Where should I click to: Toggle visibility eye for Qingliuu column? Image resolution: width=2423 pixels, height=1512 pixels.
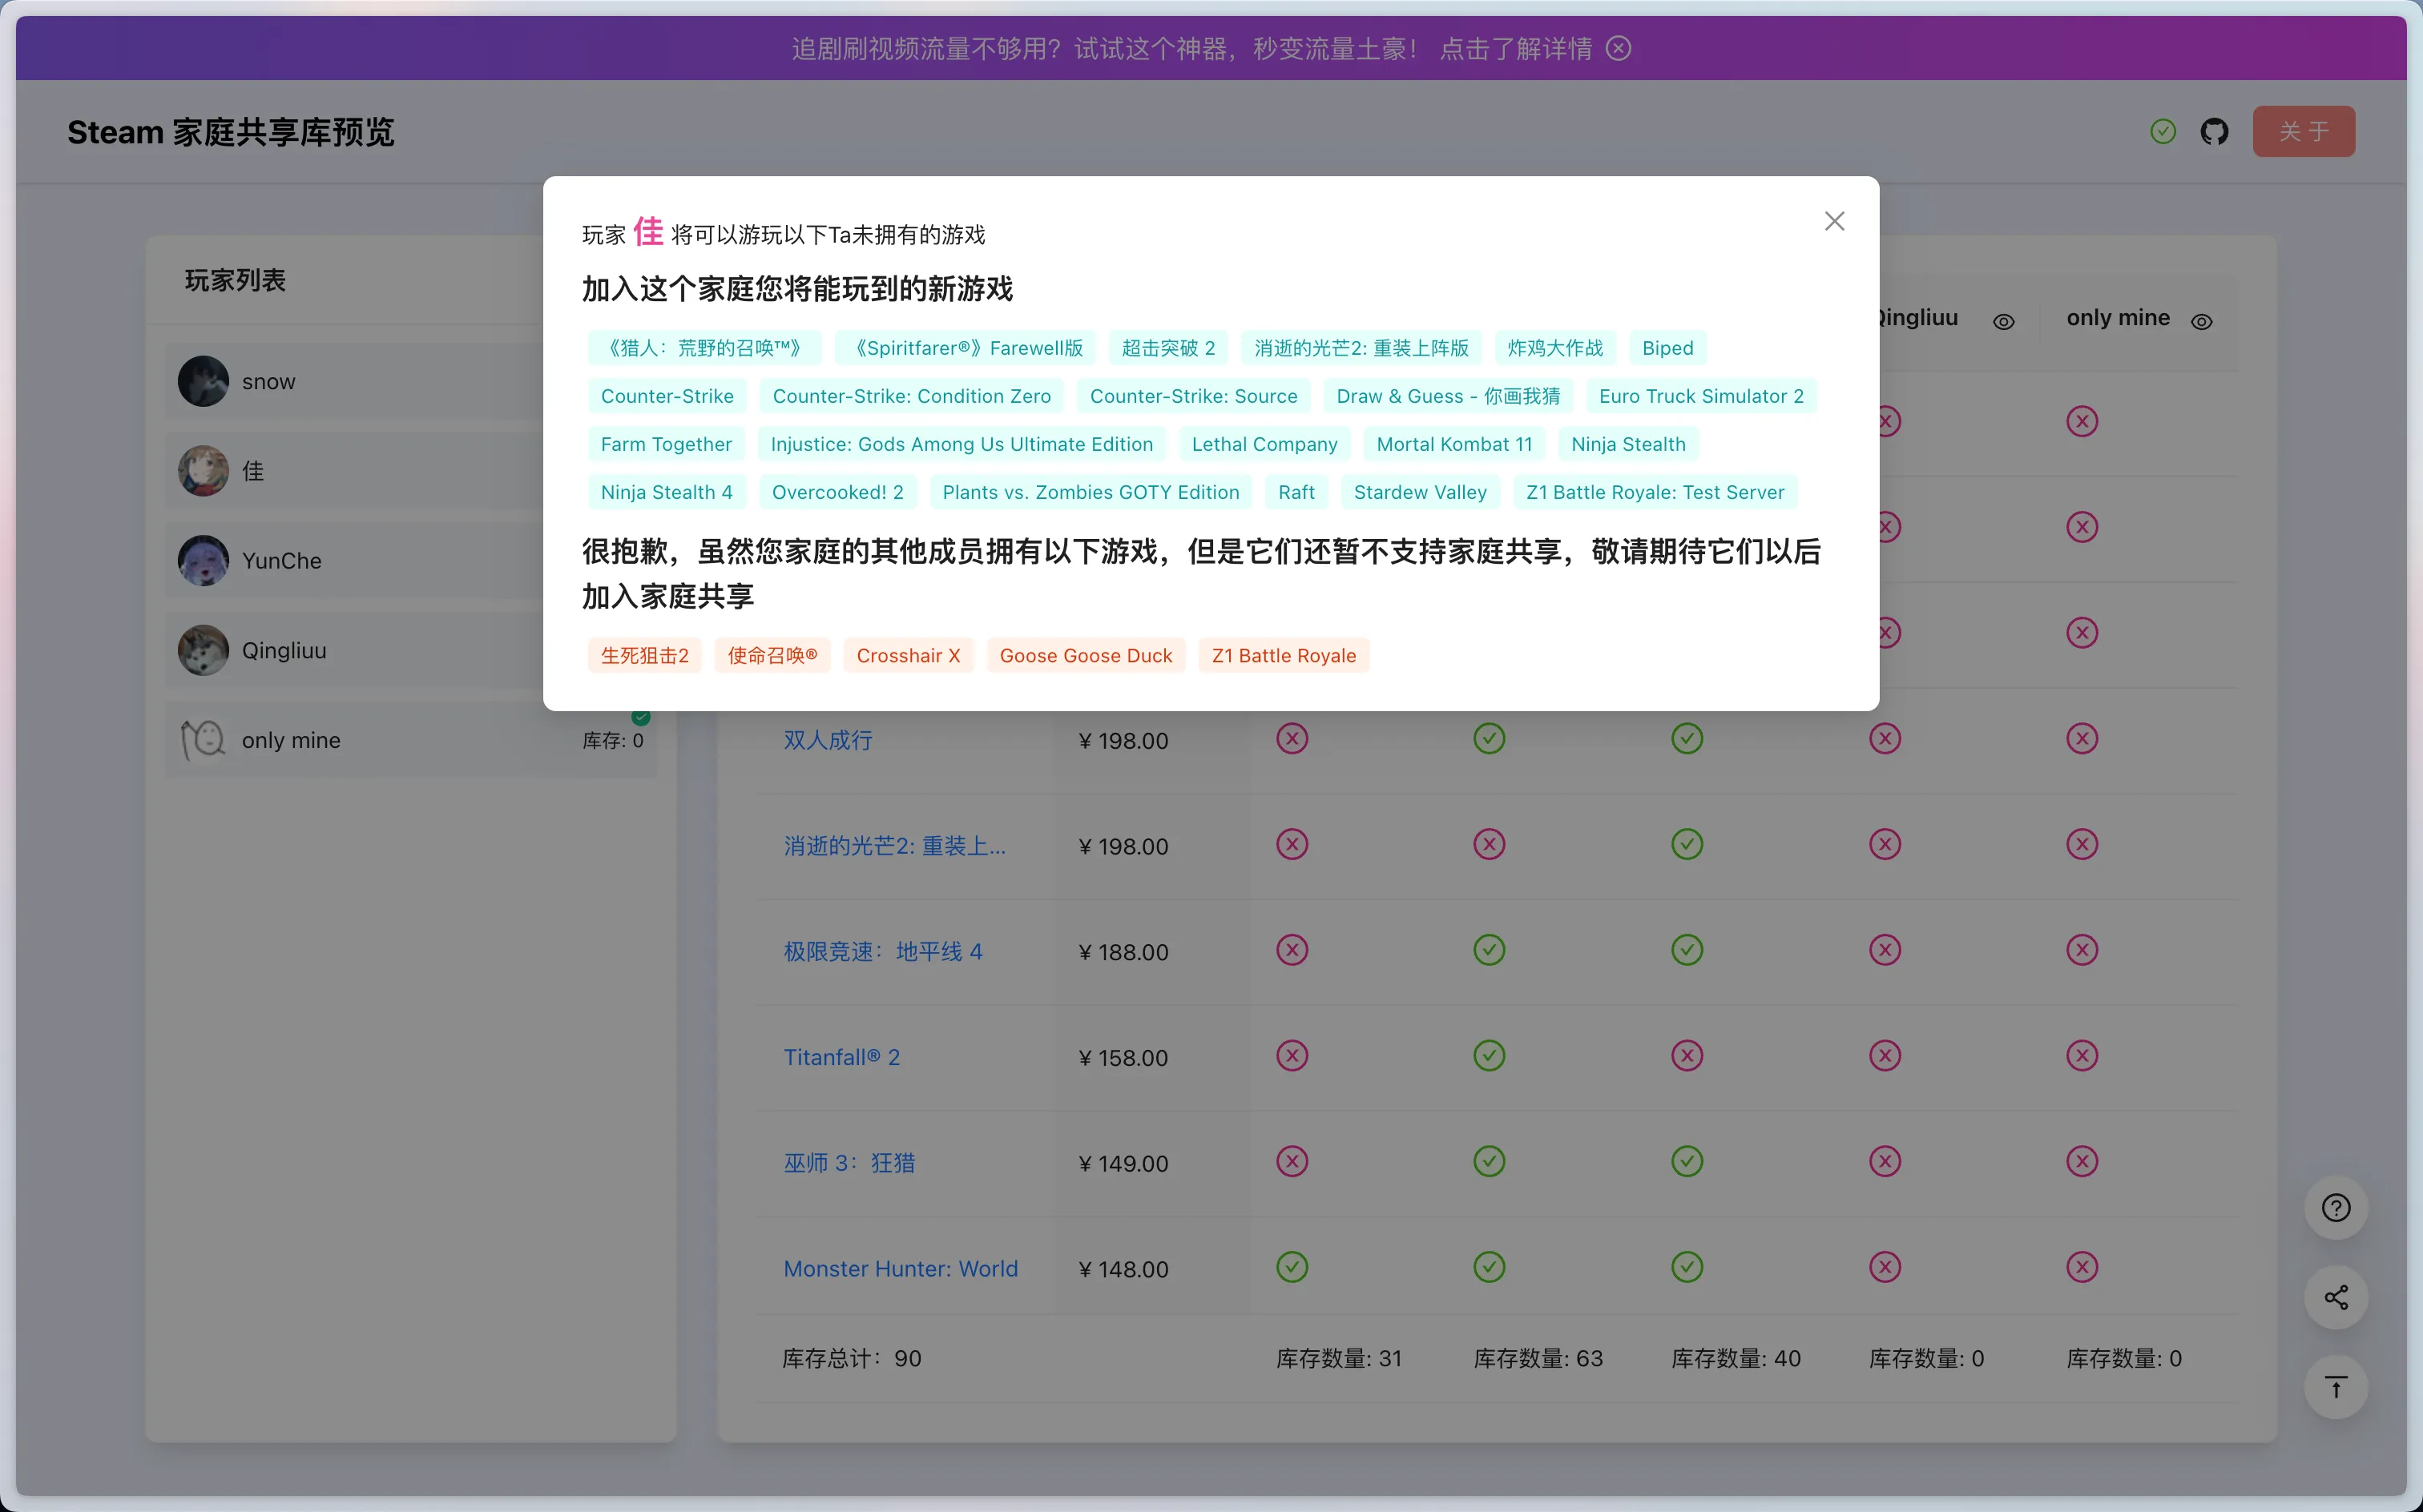point(2003,321)
